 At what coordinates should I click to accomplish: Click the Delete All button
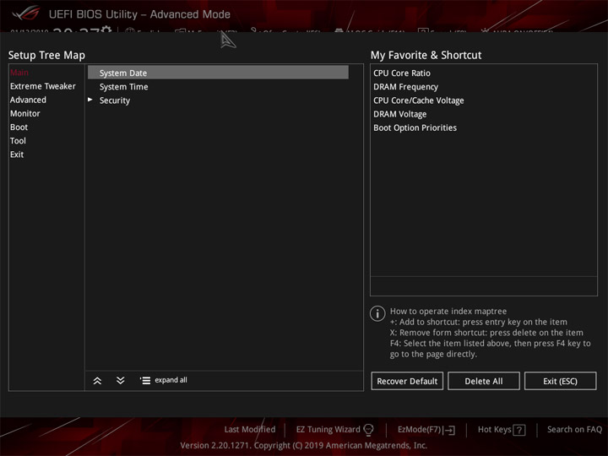coord(484,381)
